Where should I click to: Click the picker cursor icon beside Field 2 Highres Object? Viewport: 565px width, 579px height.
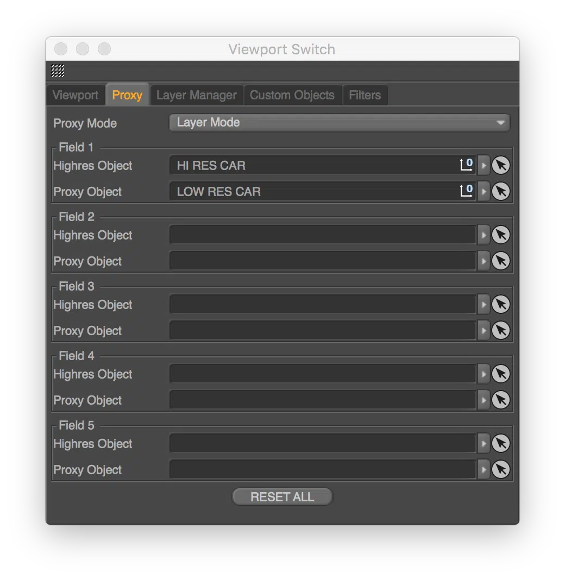pyautogui.click(x=500, y=235)
